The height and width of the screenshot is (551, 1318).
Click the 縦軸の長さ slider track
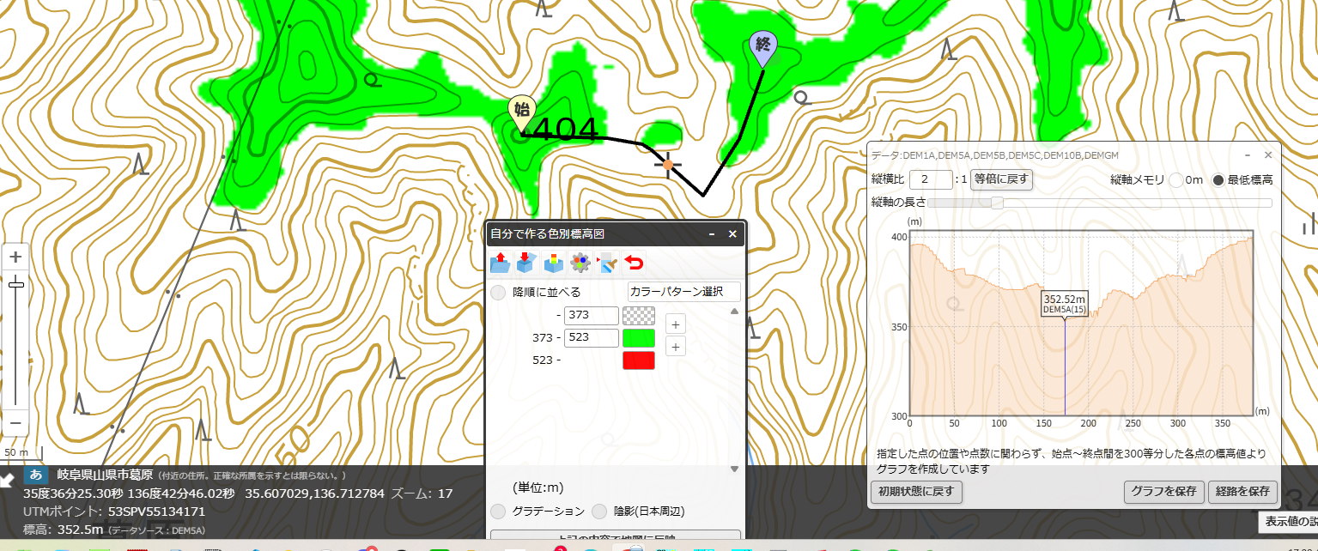point(1100,203)
